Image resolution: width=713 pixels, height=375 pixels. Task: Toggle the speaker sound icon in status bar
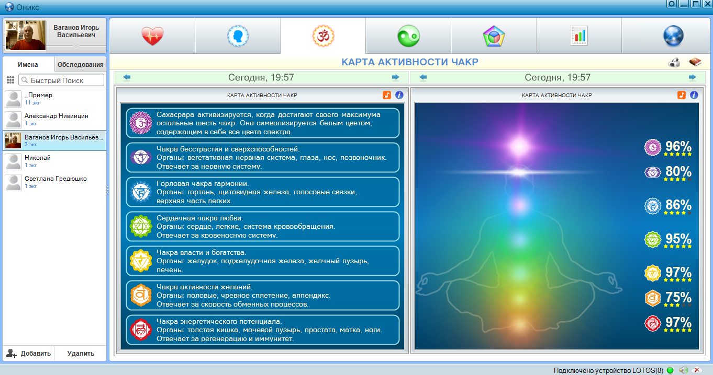[x=683, y=370]
